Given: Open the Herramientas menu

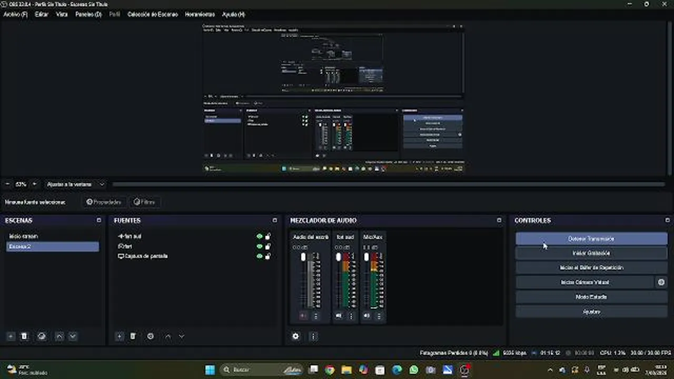Looking at the screenshot, I should tap(200, 14).
